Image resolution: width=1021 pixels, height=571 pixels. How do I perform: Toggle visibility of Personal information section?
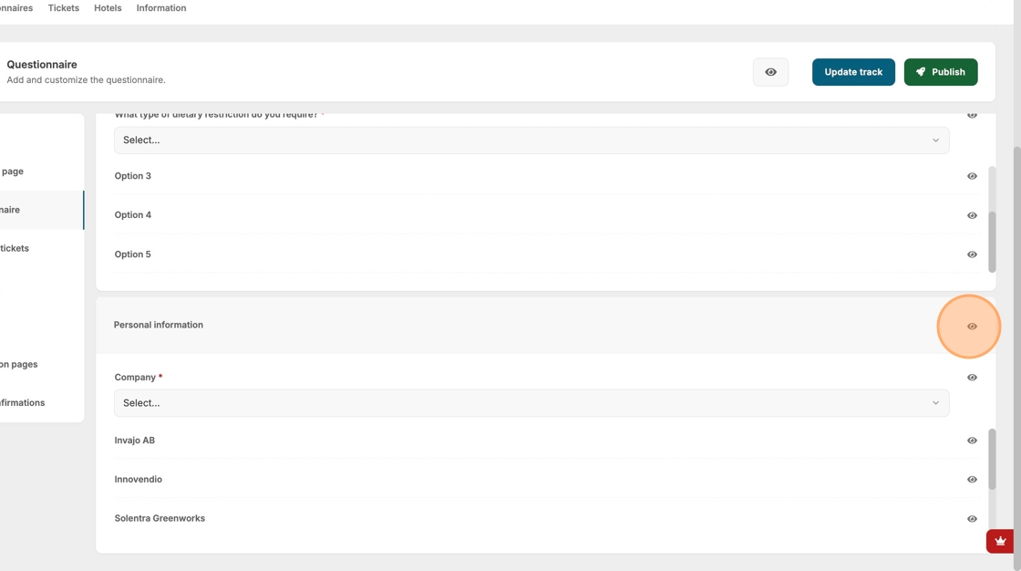[972, 327]
